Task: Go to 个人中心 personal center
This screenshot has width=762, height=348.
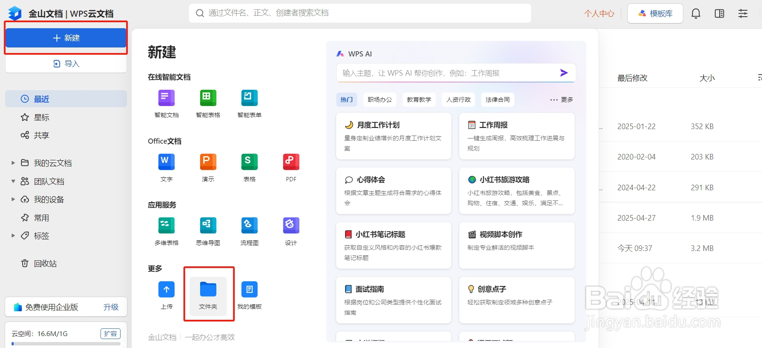Action: click(599, 14)
